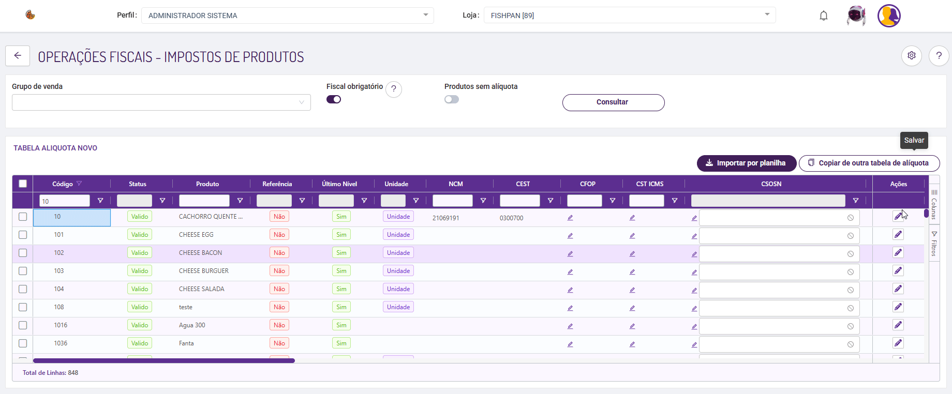Click the Código filter input field

pos(65,201)
